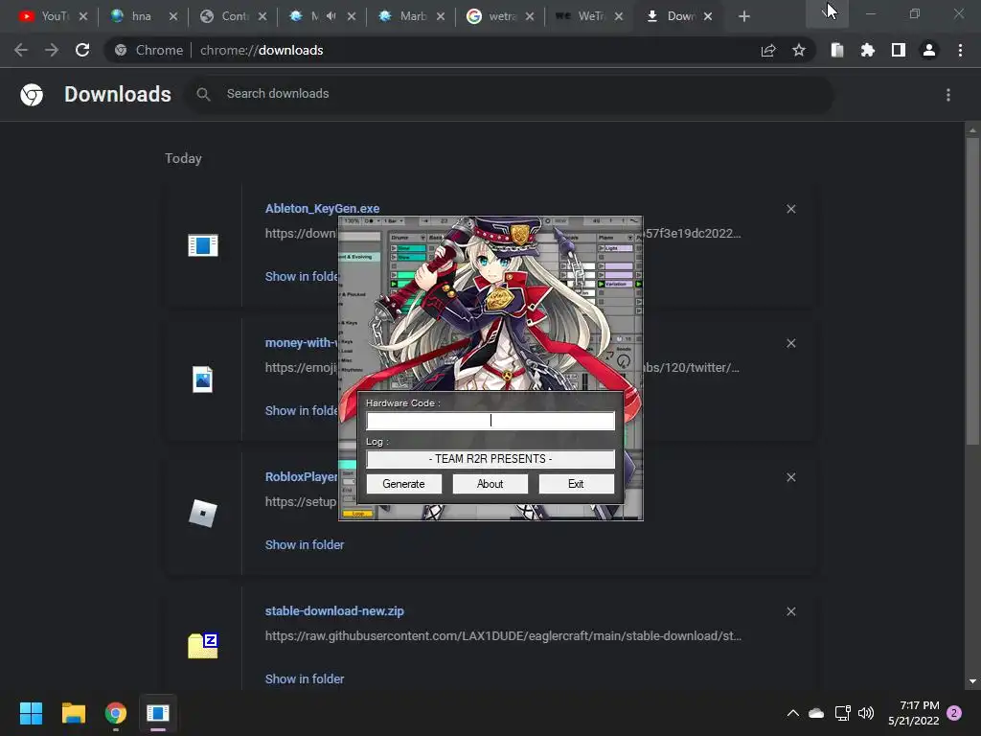Click the money-with-wings image file icon
Image resolution: width=981 pixels, height=736 pixels.
(203, 379)
